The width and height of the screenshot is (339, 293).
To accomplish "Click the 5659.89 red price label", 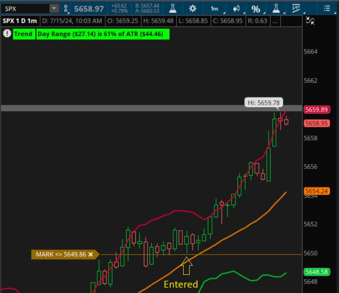I will click(x=317, y=110).
